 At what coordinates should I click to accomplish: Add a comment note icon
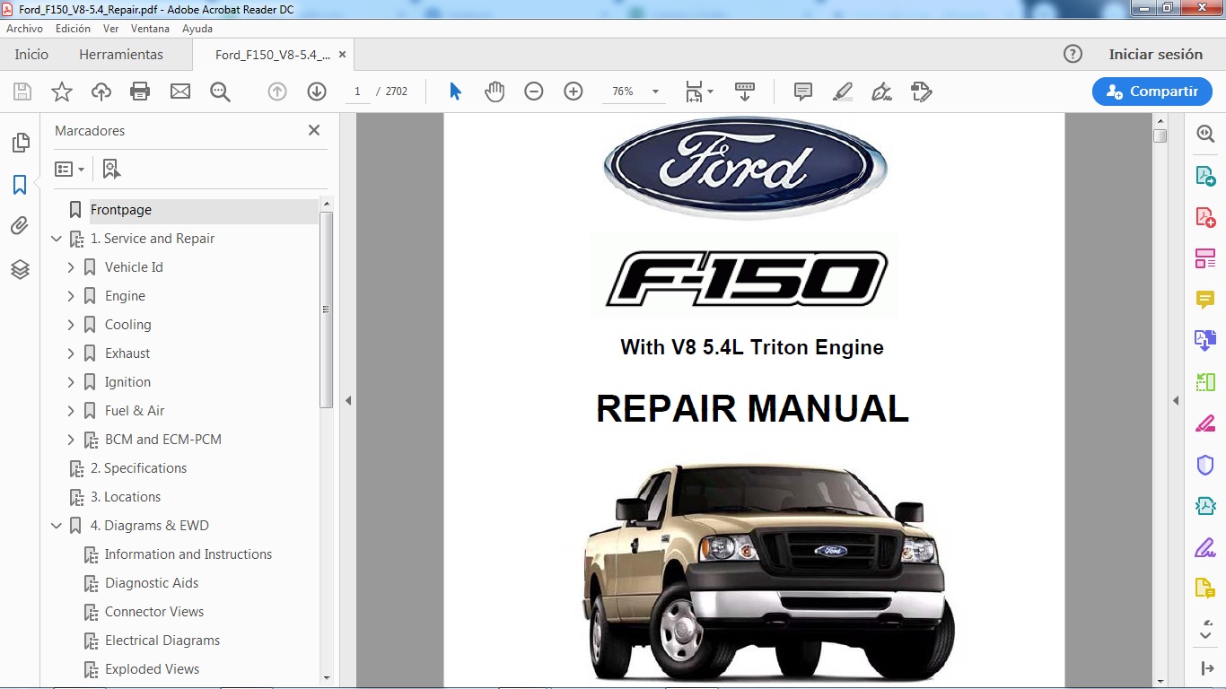coord(803,92)
